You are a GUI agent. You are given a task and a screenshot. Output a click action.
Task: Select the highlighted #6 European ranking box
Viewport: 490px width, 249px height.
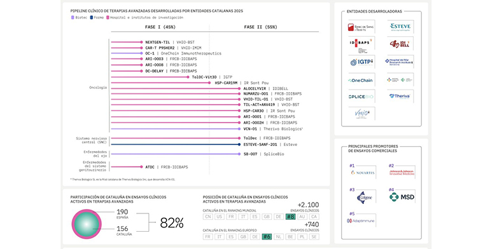(x=267, y=236)
